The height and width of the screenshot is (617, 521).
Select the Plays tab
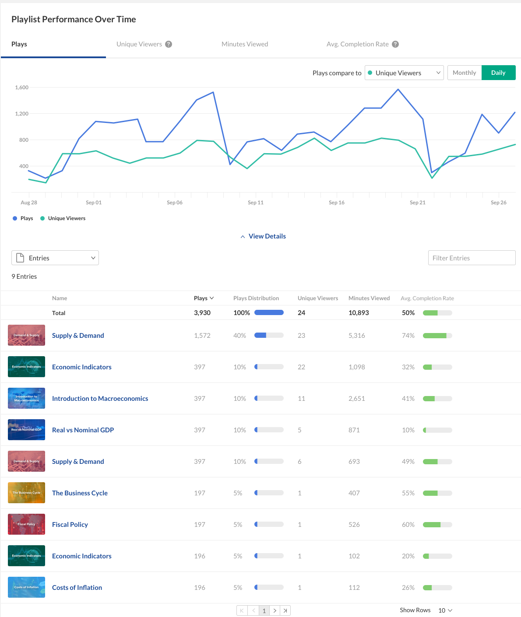click(x=19, y=44)
